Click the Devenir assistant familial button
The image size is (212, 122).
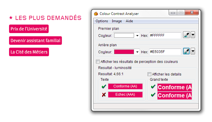36,40
